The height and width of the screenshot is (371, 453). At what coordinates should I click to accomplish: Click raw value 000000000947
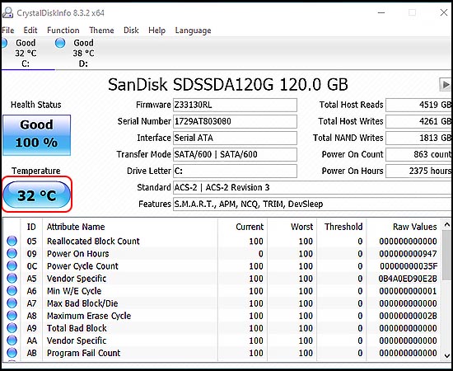click(x=408, y=254)
